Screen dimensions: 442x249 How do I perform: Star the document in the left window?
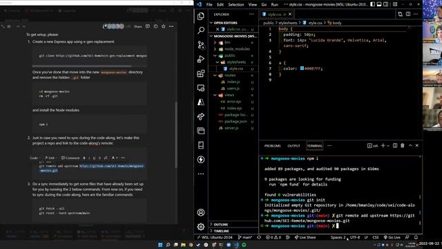coord(163,26)
